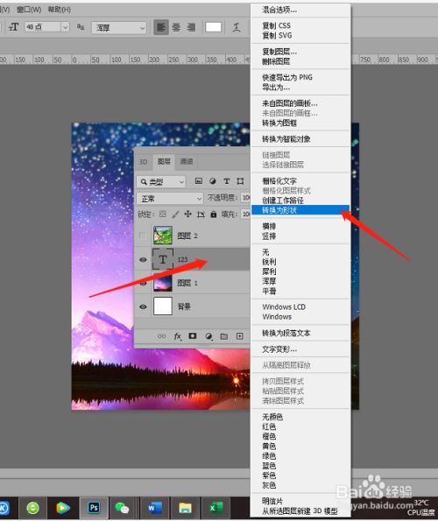Click the font size icon in options bar
This screenshot has width=438, height=521.
coord(14,27)
